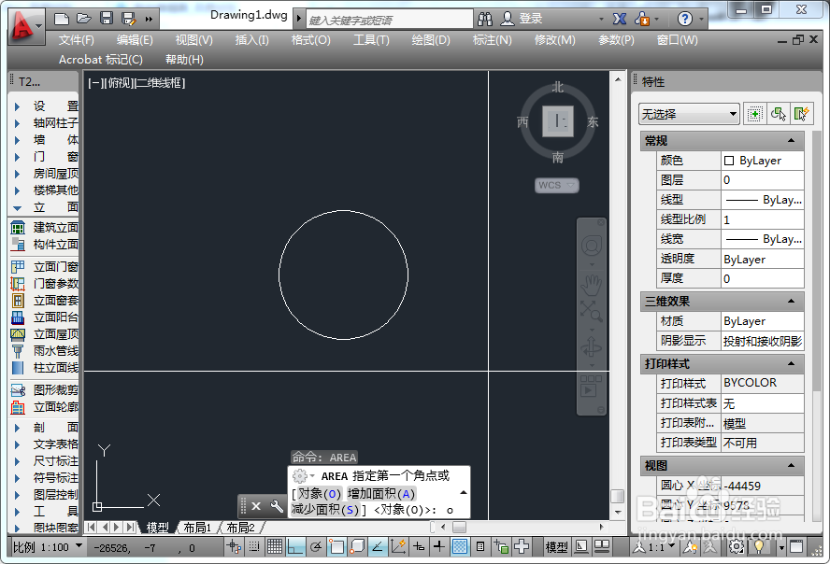The image size is (830, 564).
Task: Collapse the 视图 properties section
Action: (x=791, y=466)
